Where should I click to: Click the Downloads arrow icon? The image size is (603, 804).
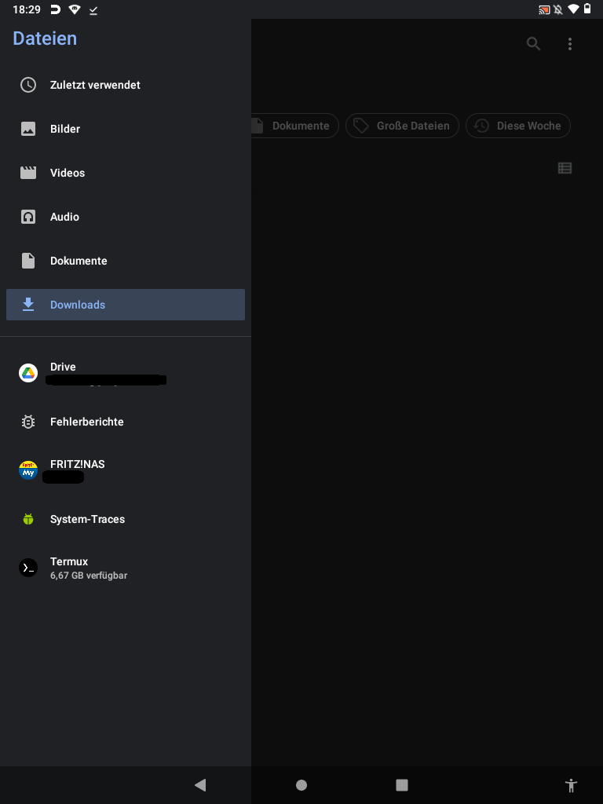click(x=28, y=305)
